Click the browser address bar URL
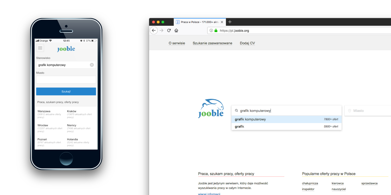The height and width of the screenshot is (195, 391). click(234, 30)
